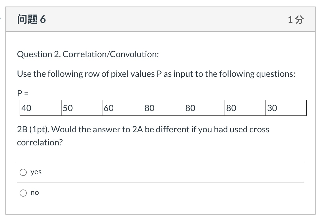Select the pixel value 50 cell

pyautogui.click(x=81, y=108)
